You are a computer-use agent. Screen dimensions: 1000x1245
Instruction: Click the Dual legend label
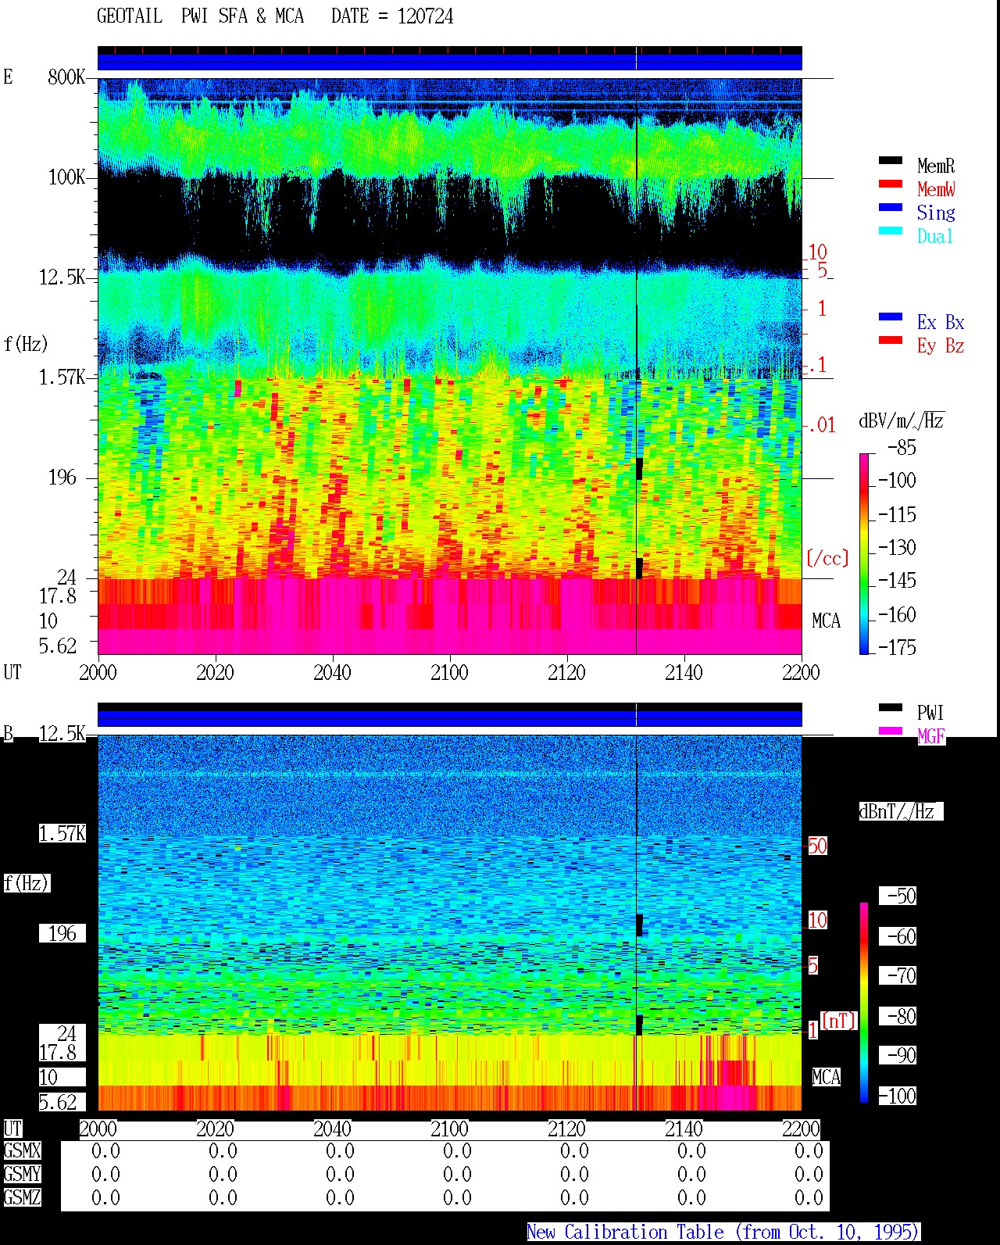pos(936,236)
